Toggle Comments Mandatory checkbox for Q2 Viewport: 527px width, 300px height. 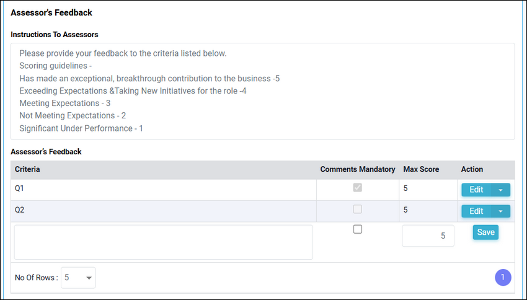[x=358, y=209]
